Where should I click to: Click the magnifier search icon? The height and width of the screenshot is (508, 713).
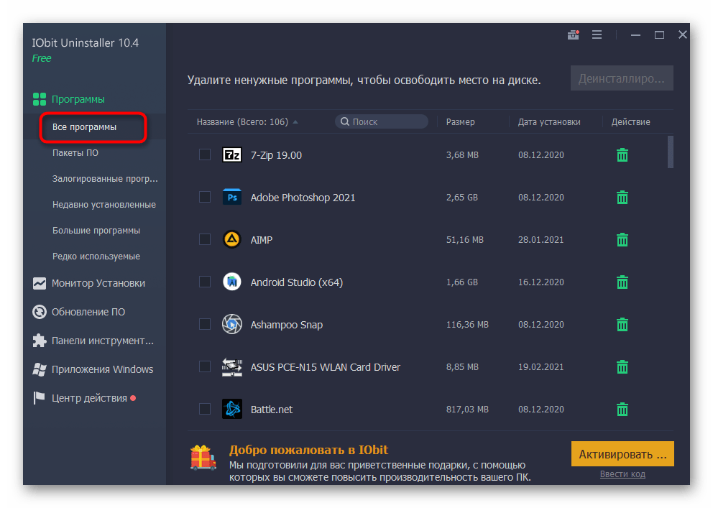click(x=345, y=121)
